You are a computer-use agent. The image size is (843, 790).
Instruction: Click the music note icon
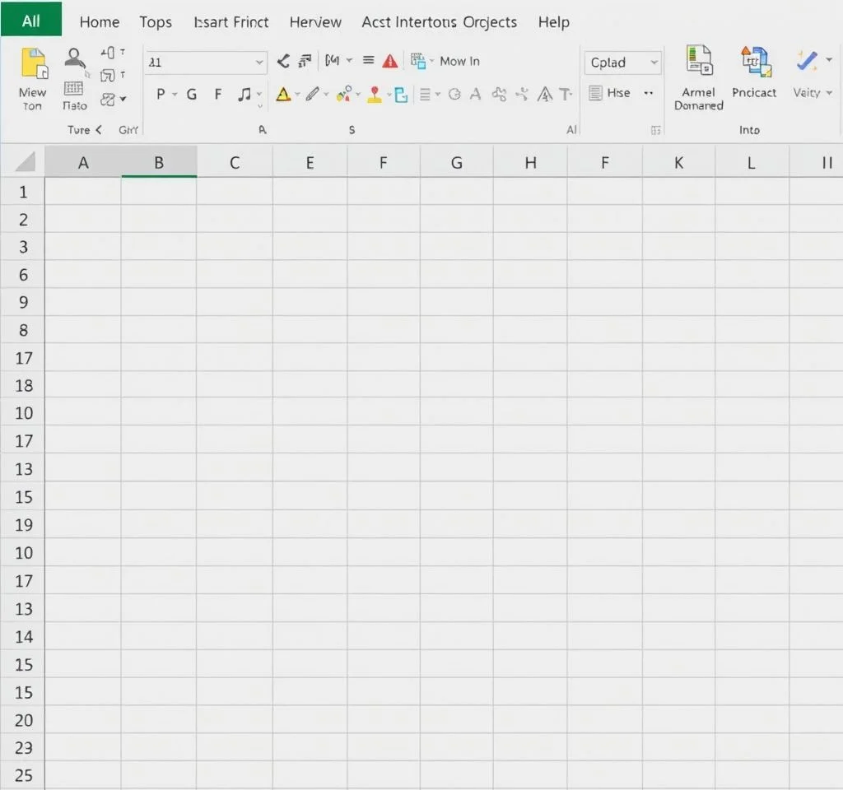[245, 95]
